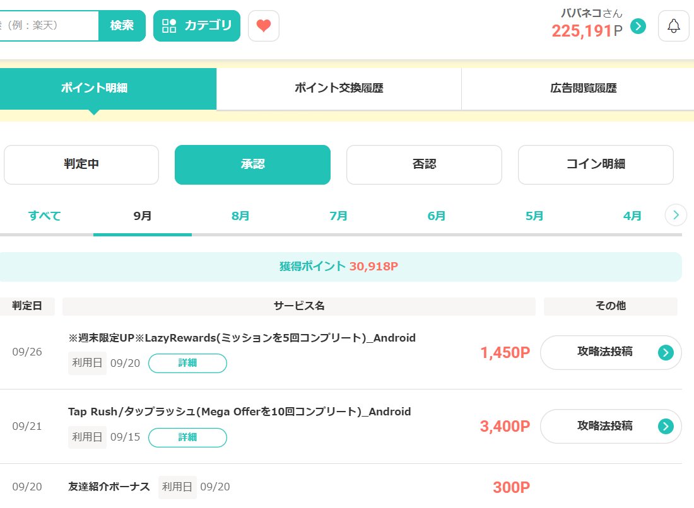Click the 友達紹介ボーナス entry text
The image size is (694, 508).
[109, 487]
